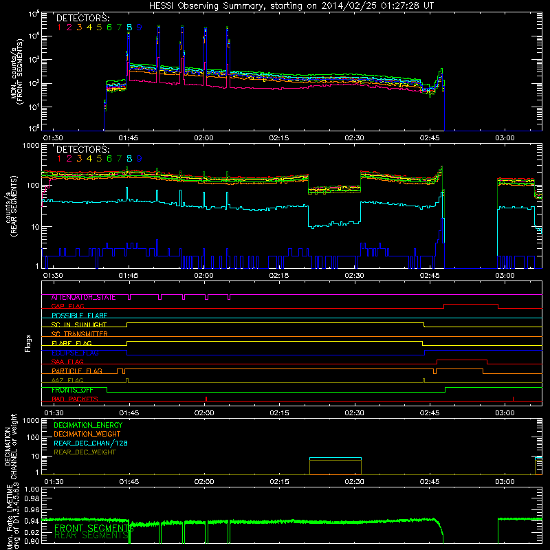
Task: Click the POSSIBLE_FLARE flag label
Action: [x=79, y=316]
